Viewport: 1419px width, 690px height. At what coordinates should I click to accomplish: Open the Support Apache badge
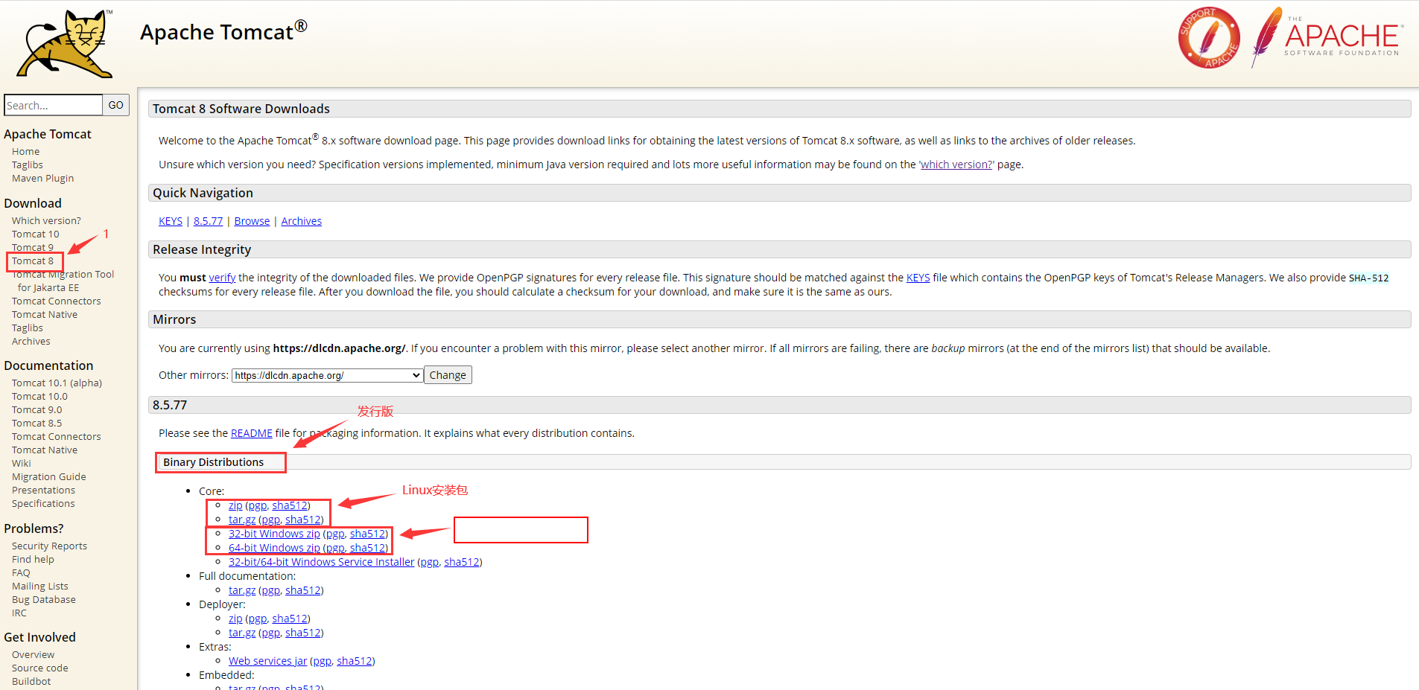pyautogui.click(x=1209, y=37)
